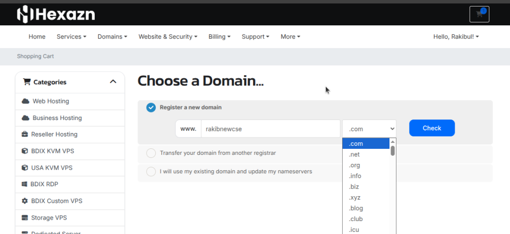Image resolution: width=510 pixels, height=234 pixels.
Task: Expand the More menu
Action: pos(290,37)
